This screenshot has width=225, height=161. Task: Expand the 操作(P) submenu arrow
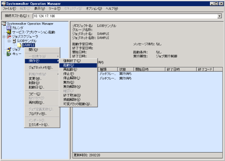[58, 61]
